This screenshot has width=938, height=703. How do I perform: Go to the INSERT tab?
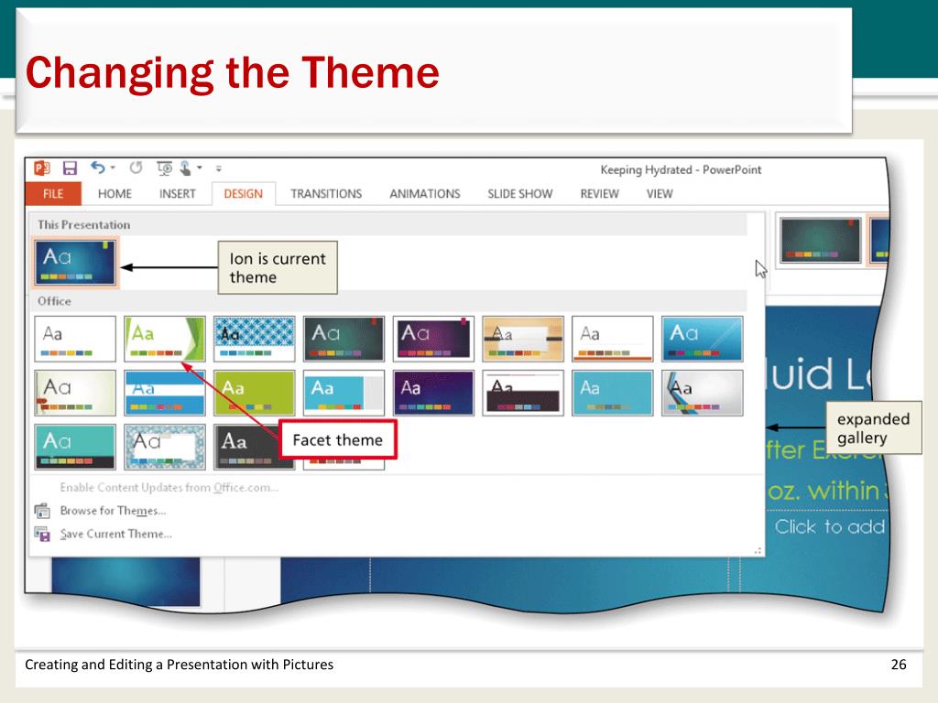pyautogui.click(x=178, y=194)
